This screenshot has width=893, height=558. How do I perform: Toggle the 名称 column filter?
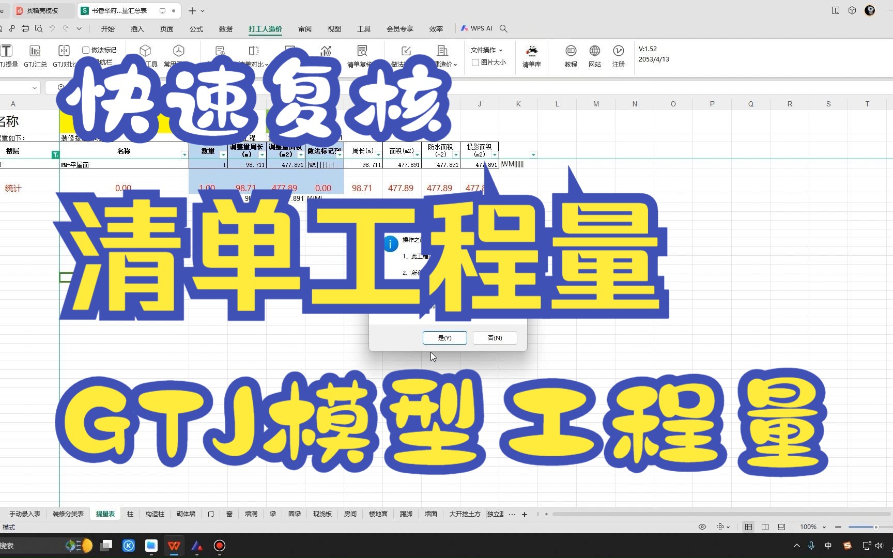point(184,155)
